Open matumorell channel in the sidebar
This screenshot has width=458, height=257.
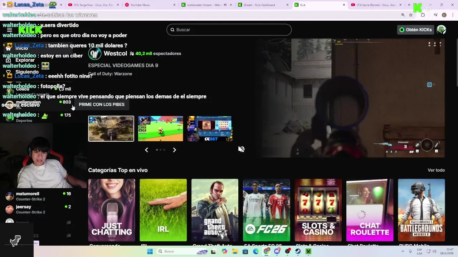[38, 196]
